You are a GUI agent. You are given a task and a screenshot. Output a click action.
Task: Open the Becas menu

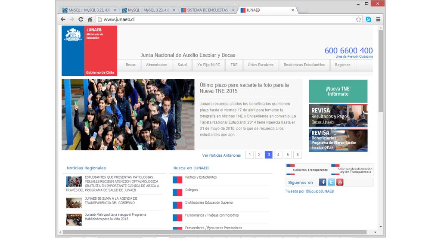[x=130, y=65]
